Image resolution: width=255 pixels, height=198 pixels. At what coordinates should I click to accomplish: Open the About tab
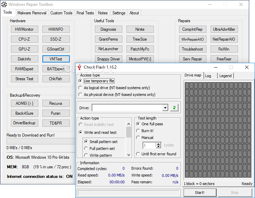point(134,13)
